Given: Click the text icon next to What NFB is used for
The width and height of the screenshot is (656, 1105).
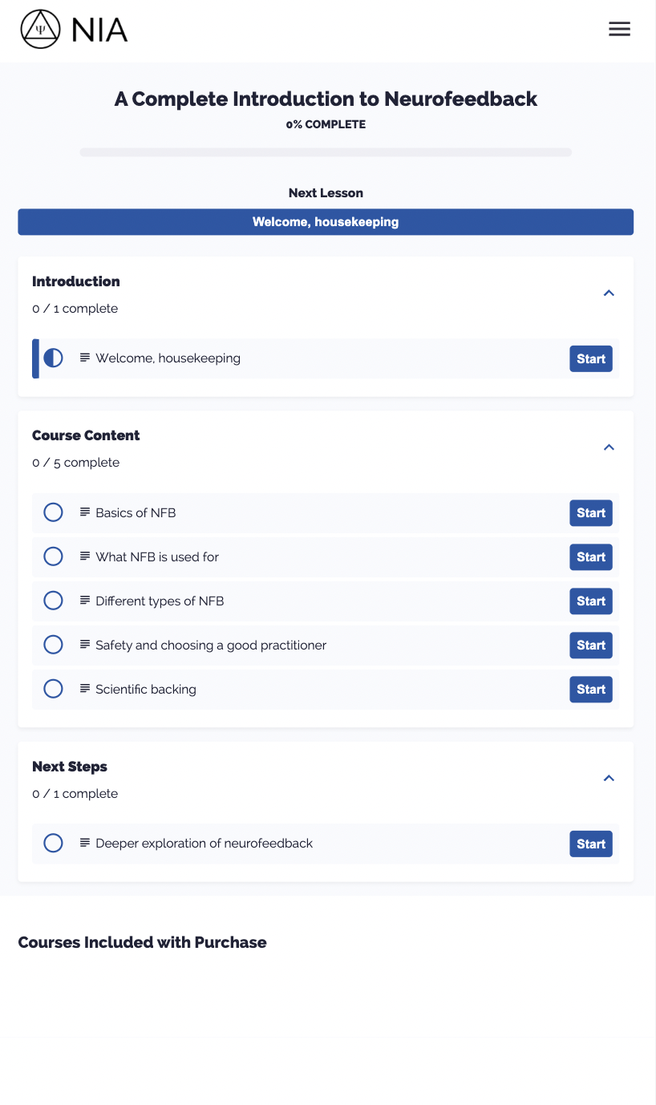Looking at the screenshot, I should (84, 557).
